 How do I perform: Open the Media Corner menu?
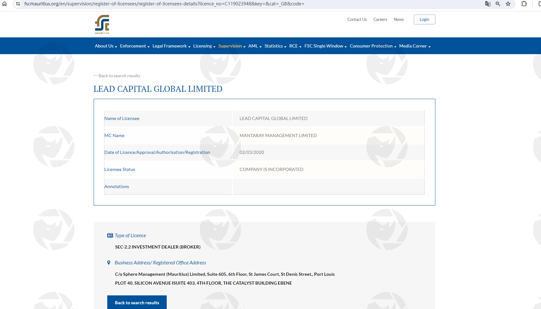pyautogui.click(x=414, y=46)
